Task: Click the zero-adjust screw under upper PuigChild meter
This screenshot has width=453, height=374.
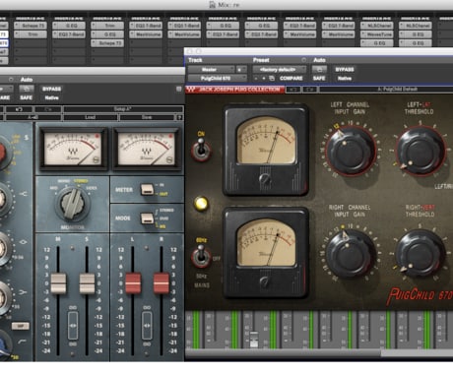Action: (x=265, y=179)
